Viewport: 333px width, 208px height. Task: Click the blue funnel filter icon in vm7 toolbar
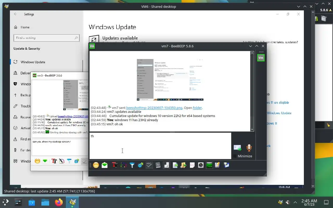[132, 165]
